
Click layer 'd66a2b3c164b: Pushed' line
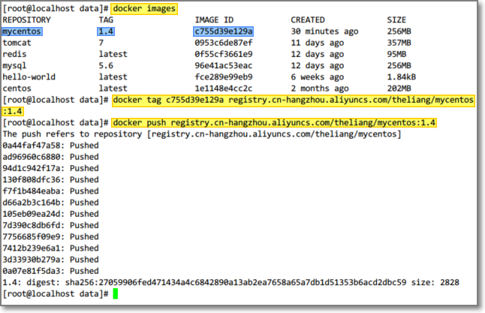coord(51,203)
